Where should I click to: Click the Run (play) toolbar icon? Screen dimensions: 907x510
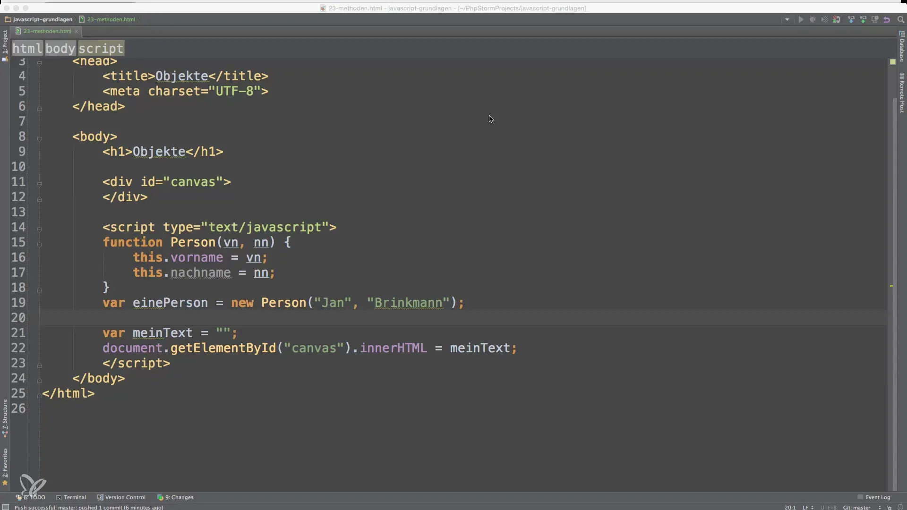801,19
